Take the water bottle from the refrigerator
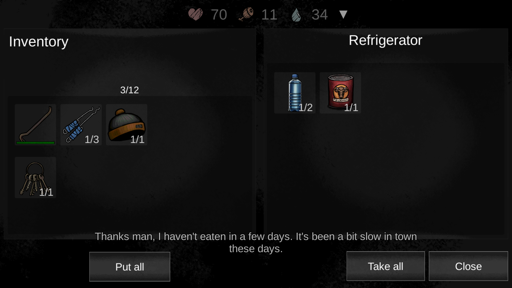Screen dimensions: 512x288 (295, 93)
